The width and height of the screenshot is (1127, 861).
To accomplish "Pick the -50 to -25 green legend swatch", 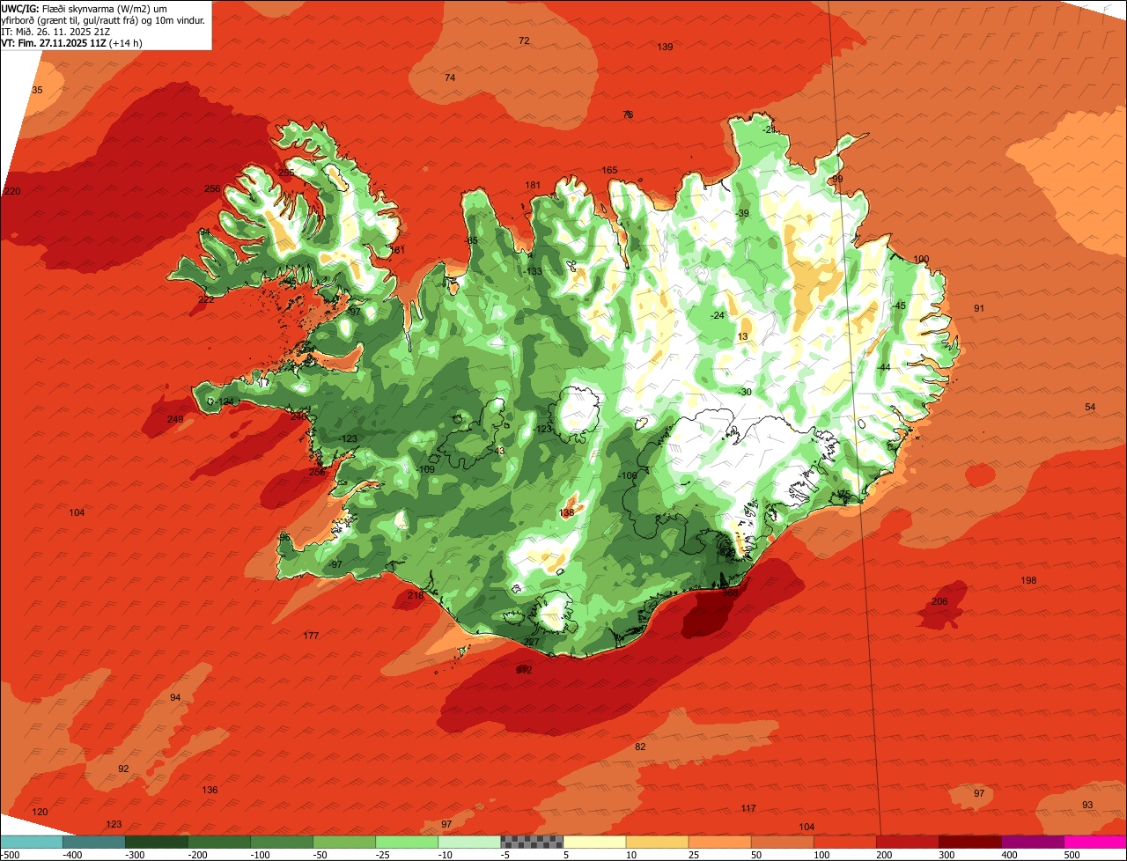I will pos(344,842).
